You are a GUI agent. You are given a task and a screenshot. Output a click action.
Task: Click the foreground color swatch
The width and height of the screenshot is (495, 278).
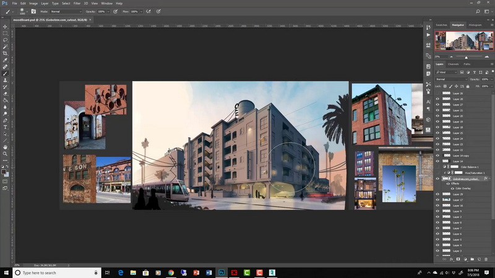(x=4, y=172)
